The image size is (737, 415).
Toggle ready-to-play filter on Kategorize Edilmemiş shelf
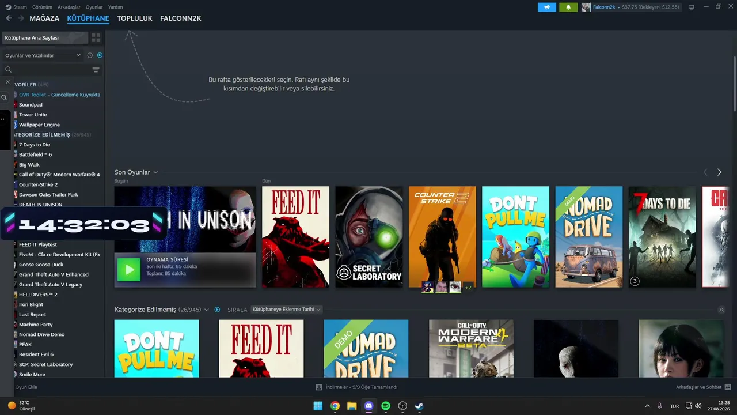click(217, 310)
